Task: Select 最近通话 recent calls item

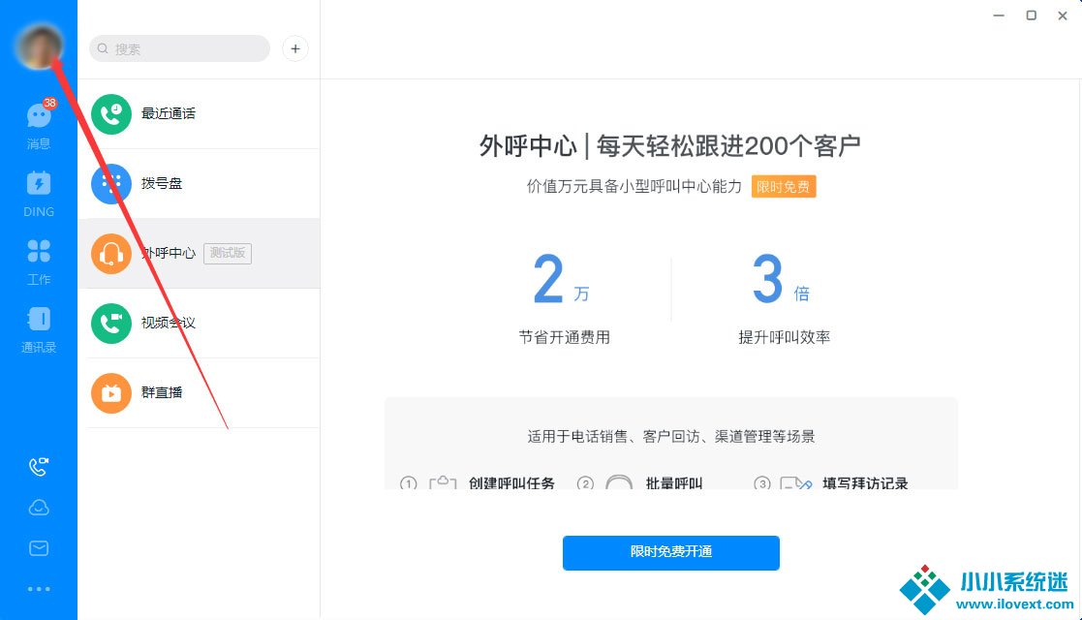Action: coord(199,113)
